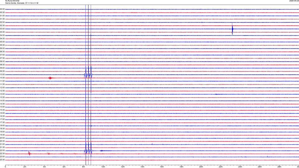Click the '03:00' trace time label

pyautogui.click(x=2, y=29)
